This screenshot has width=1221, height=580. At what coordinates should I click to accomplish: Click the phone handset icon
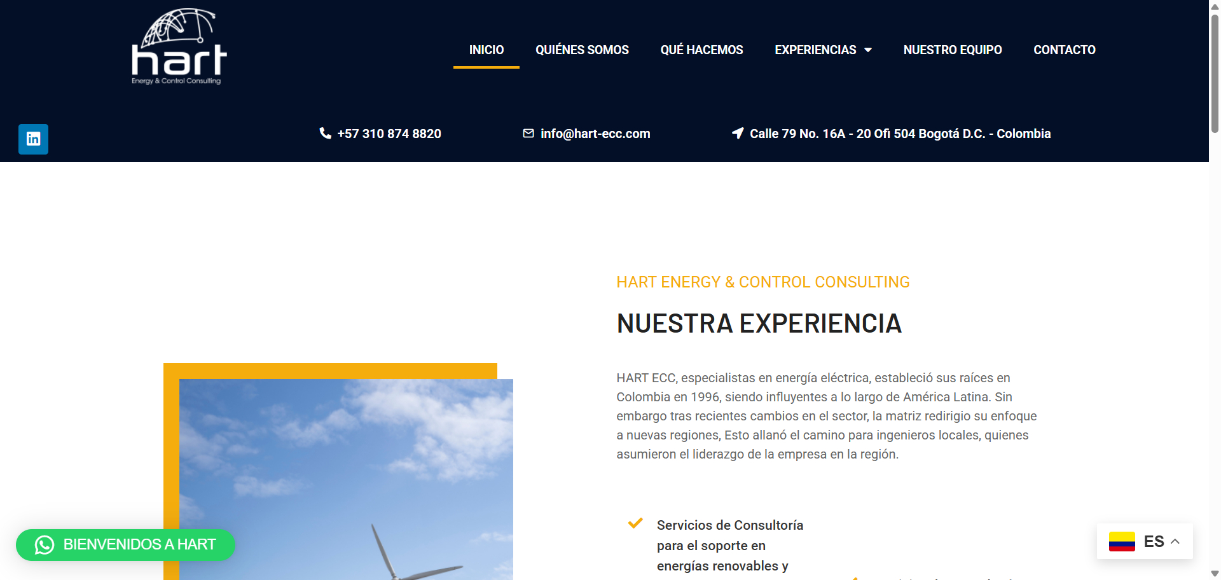click(x=325, y=133)
